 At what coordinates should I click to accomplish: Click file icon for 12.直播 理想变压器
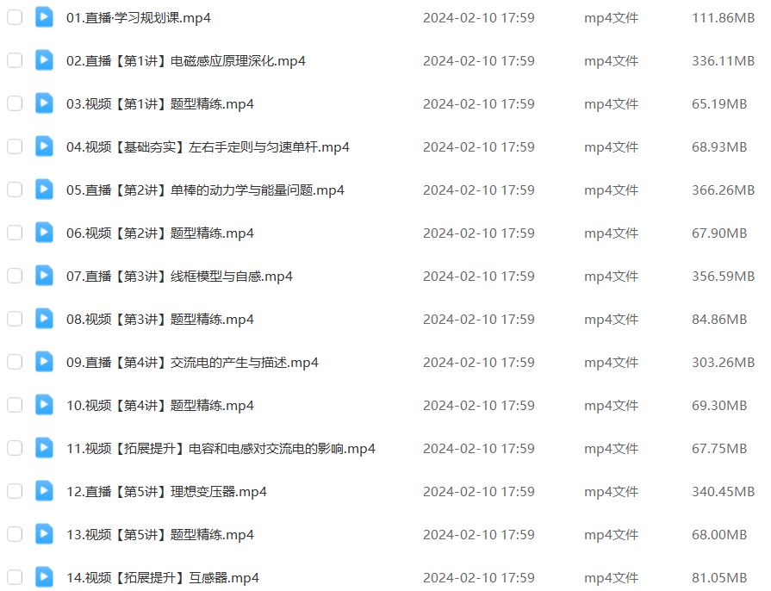[44, 491]
